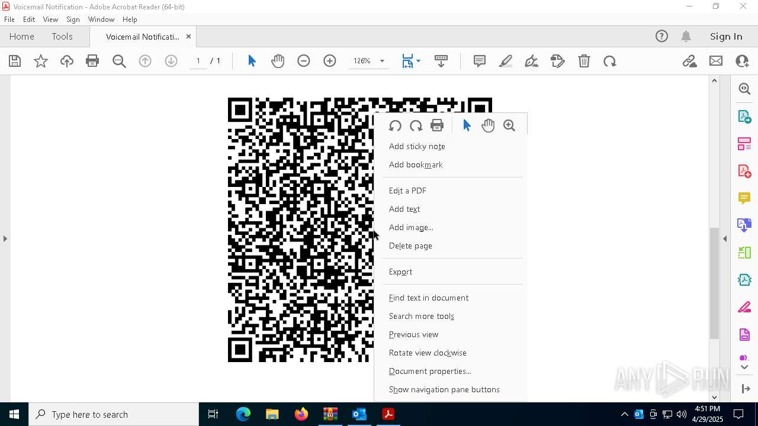Open the Edit menu
The height and width of the screenshot is (426, 758).
tap(29, 20)
